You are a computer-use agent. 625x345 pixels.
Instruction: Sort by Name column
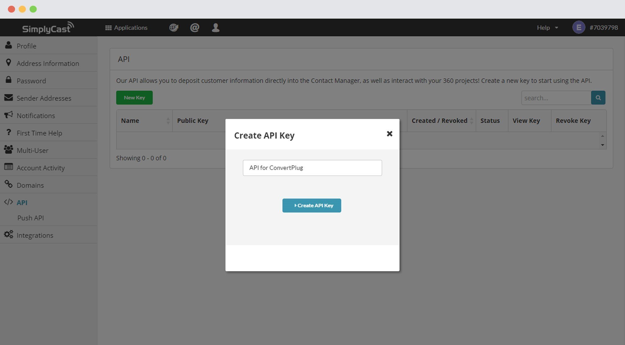pyautogui.click(x=144, y=120)
